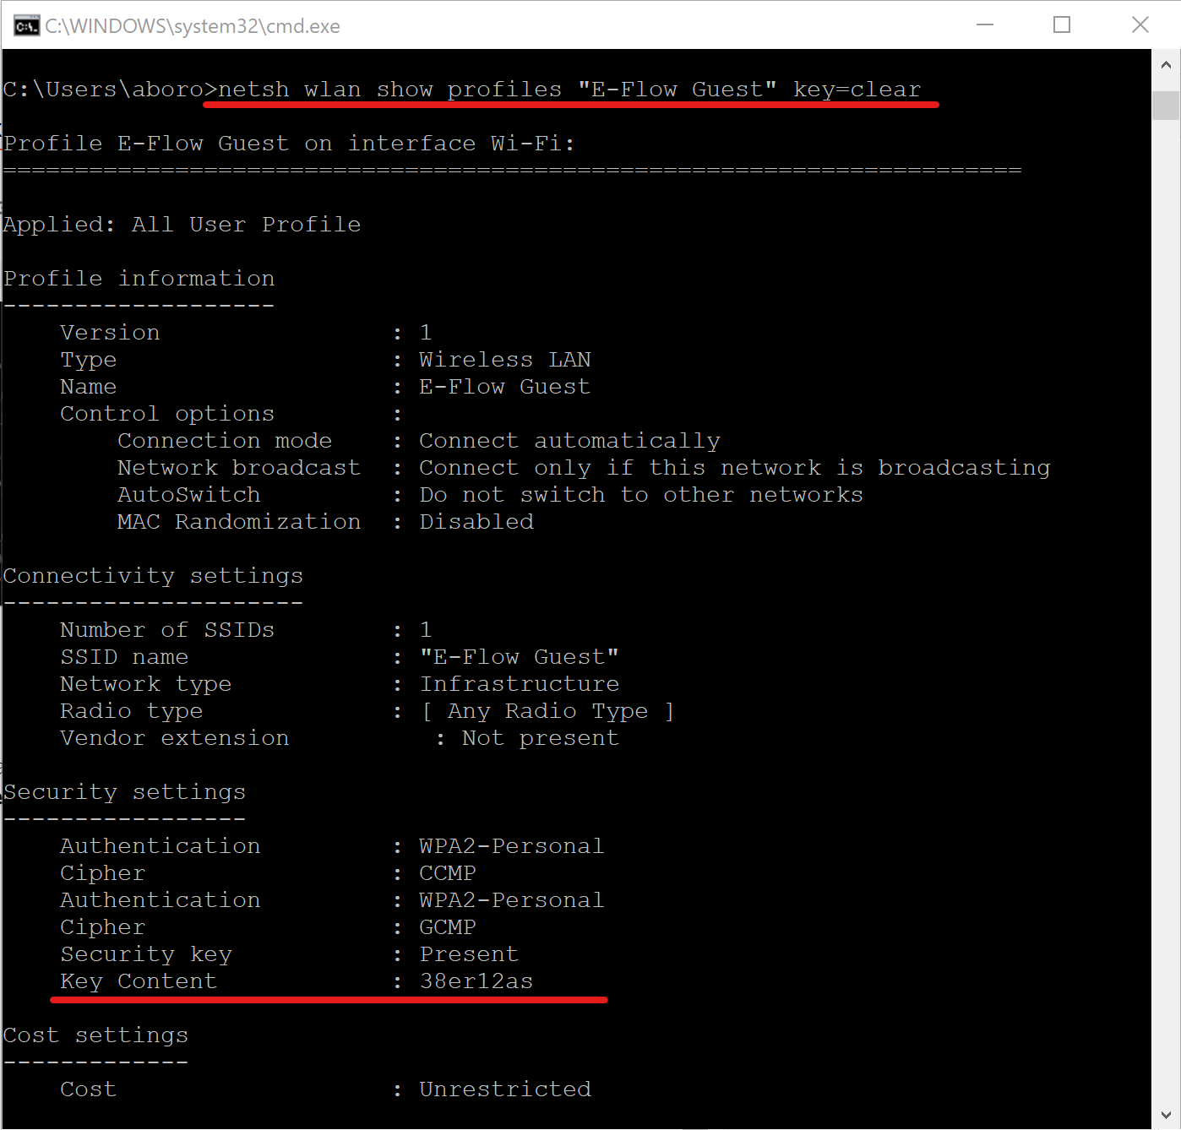Image resolution: width=1181 pixels, height=1130 pixels.
Task: Click the 'Profile information' heading
Action: click(x=139, y=279)
